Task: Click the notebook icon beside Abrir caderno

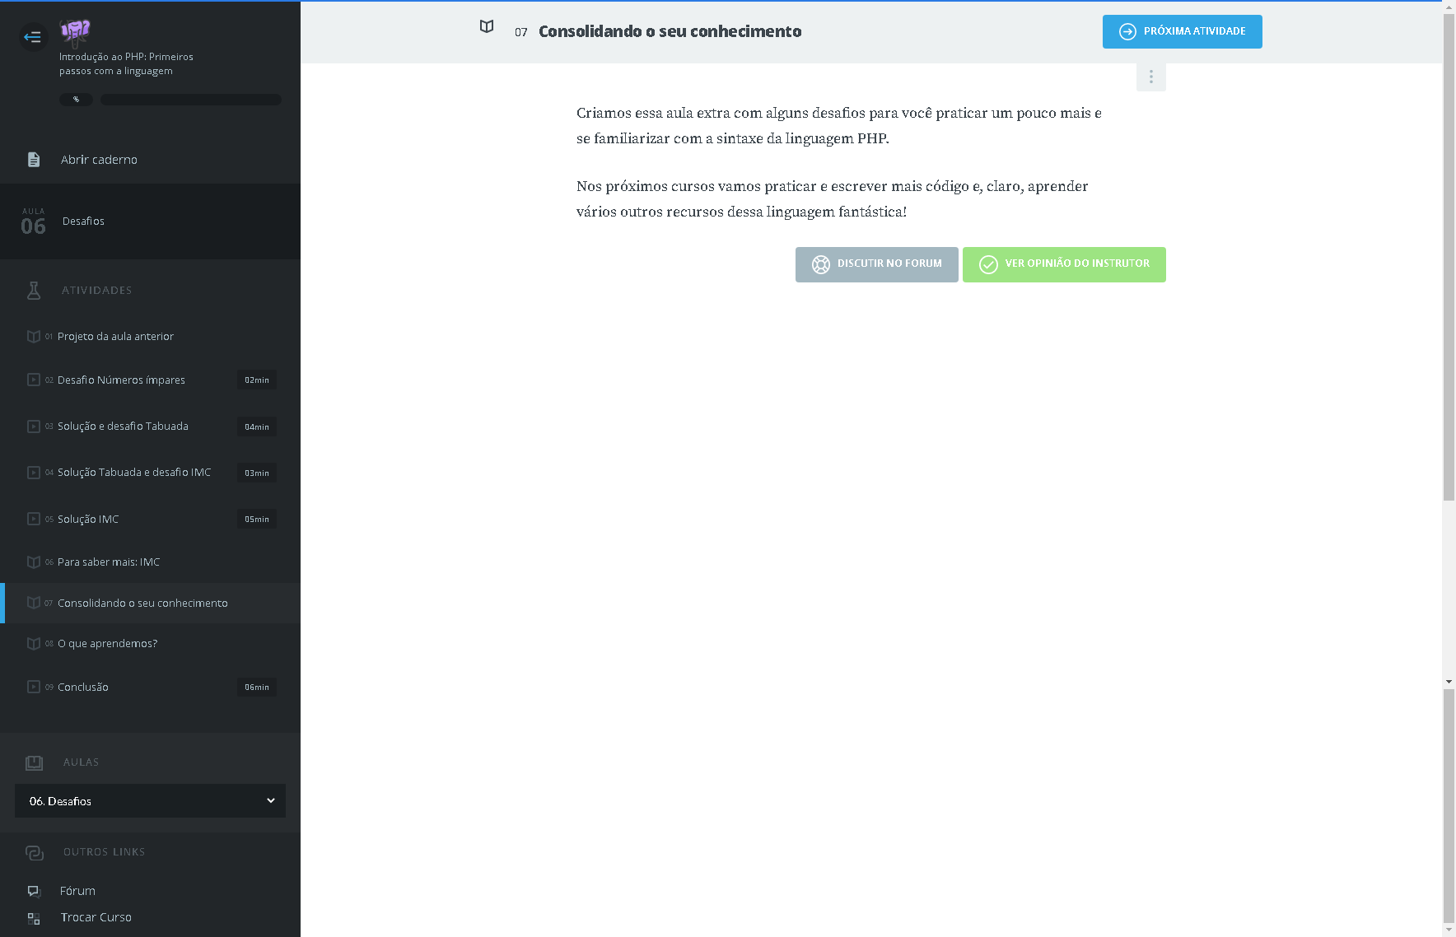Action: [34, 160]
